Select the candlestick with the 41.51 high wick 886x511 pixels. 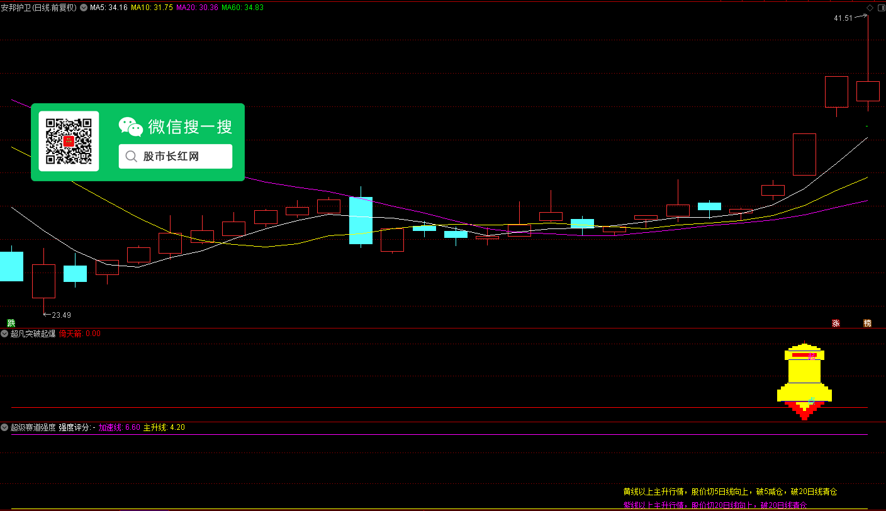(x=868, y=91)
